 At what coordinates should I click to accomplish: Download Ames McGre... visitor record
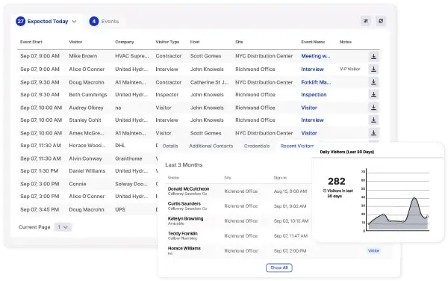(x=373, y=133)
